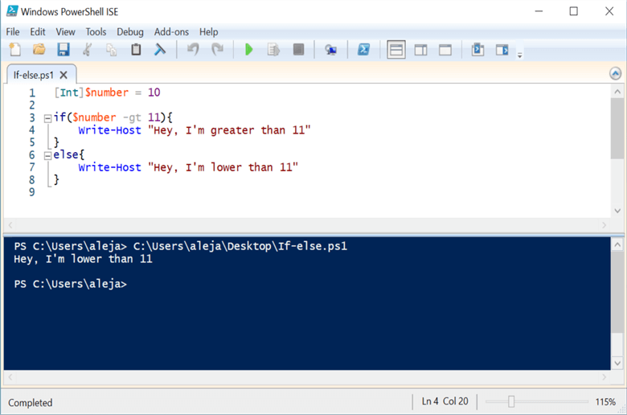Start PowerShell.exe with blue console icon
Viewport: 627px width, 415px height.
click(x=363, y=50)
